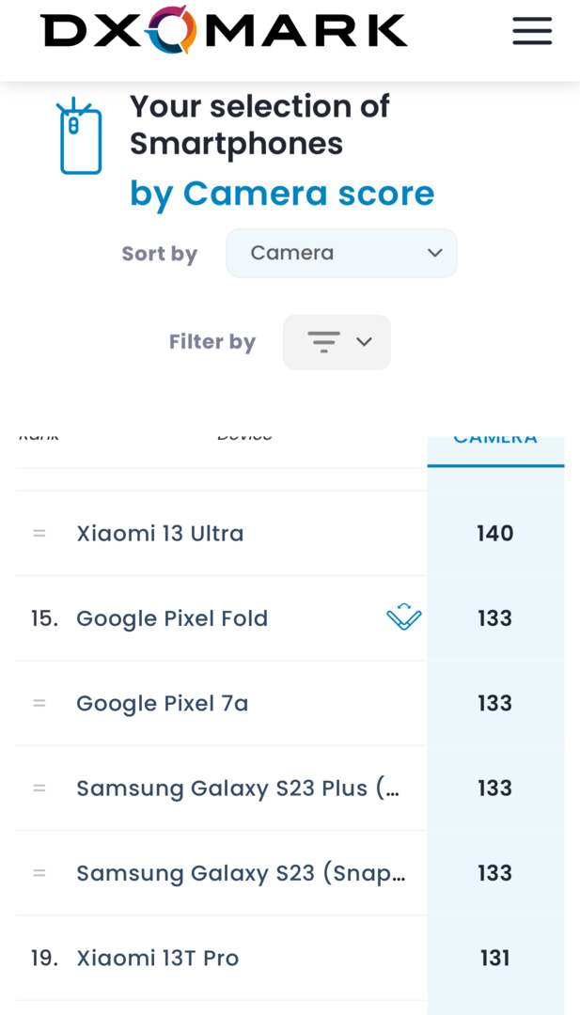Open the hamburger menu
The width and height of the screenshot is (580, 1015).
pos(532,32)
